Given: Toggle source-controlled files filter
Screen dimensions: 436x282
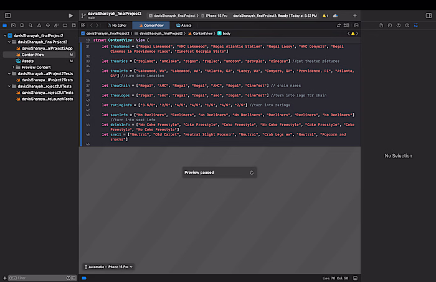Looking at the screenshot, I should pos(73,278).
